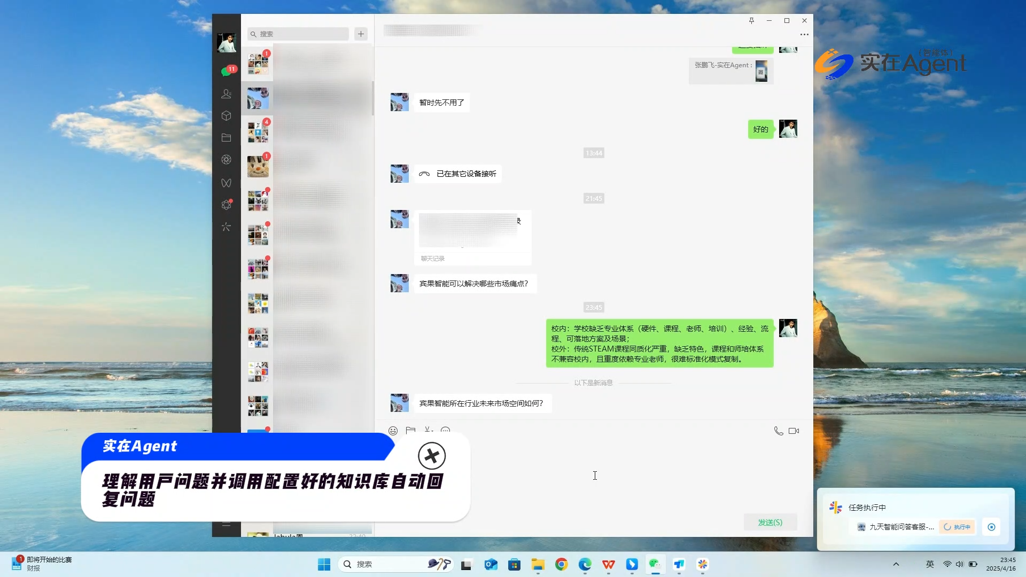Viewport: 1026px width, 577px height.
Task: Click the 发送(S) send button
Action: 770,522
